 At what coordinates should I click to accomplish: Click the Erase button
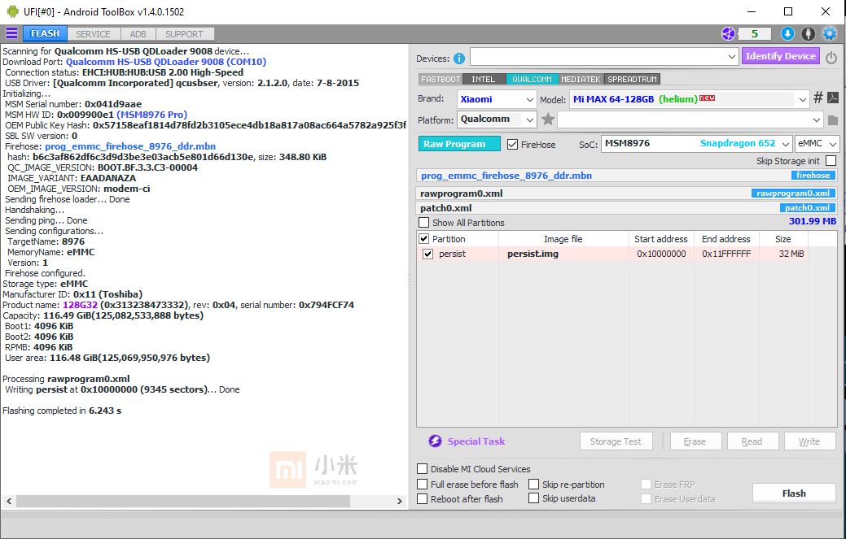(695, 441)
